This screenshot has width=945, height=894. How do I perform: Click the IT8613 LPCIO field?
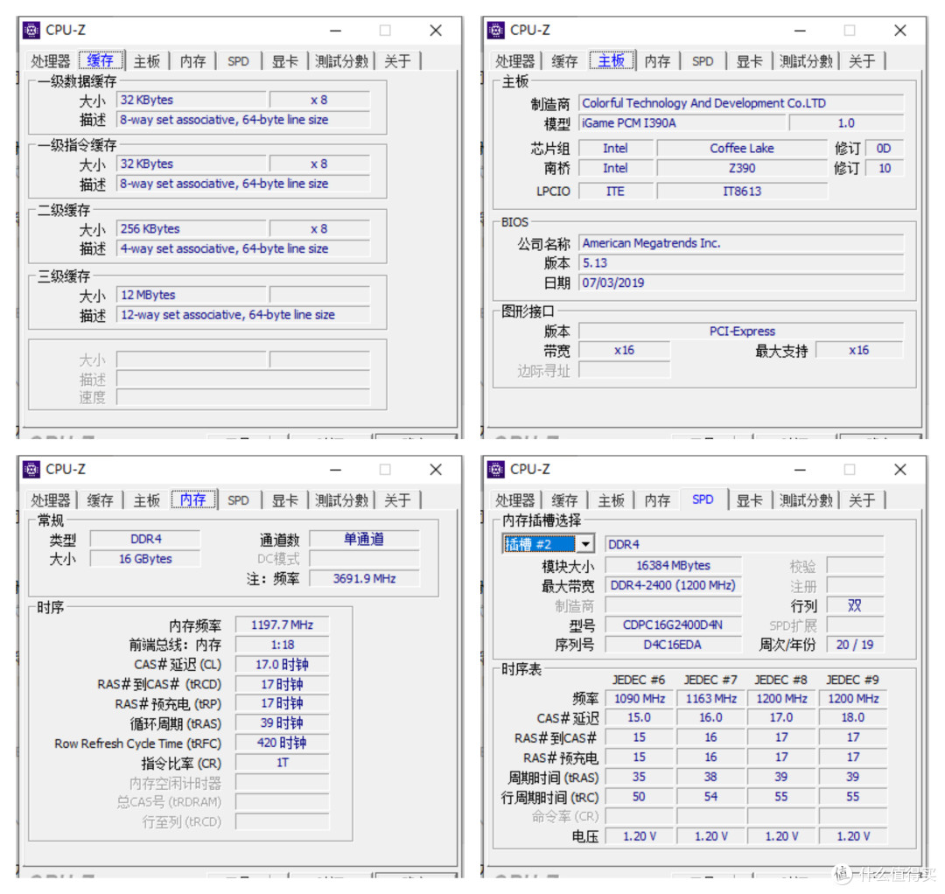pos(742,191)
